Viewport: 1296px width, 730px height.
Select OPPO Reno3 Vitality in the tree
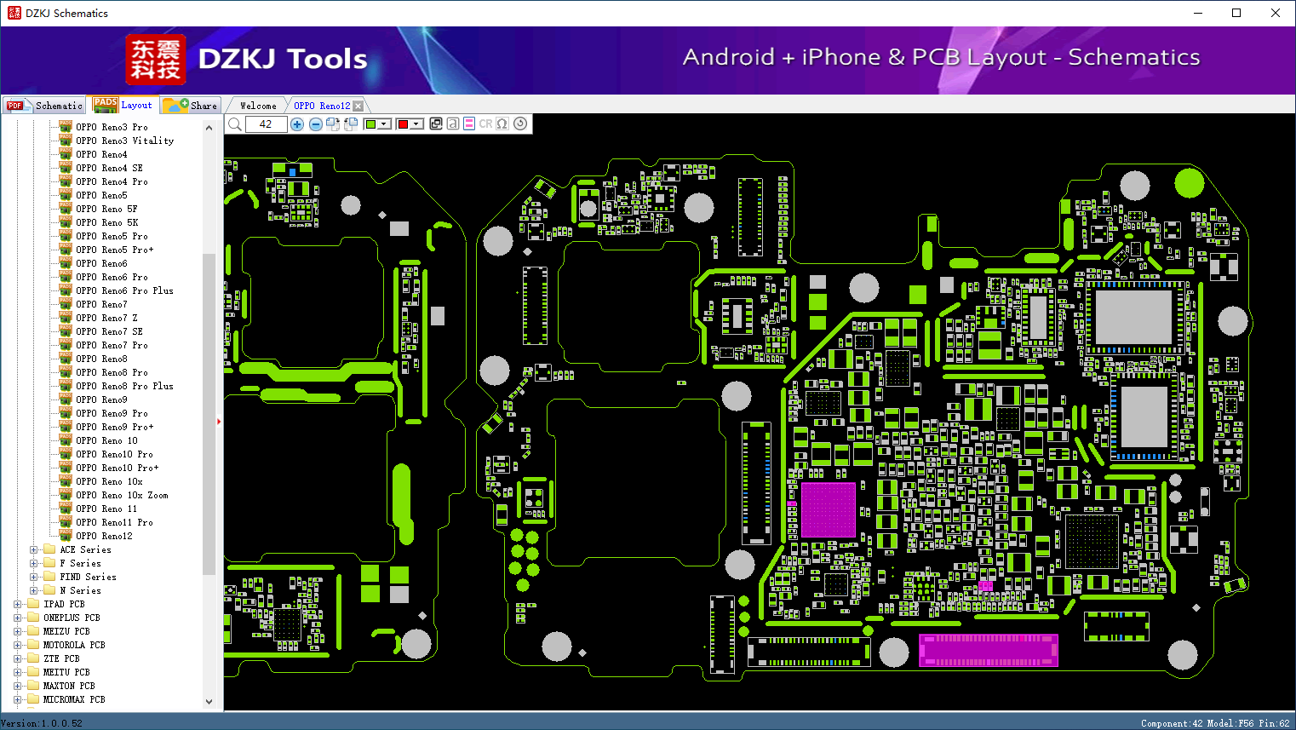point(124,141)
